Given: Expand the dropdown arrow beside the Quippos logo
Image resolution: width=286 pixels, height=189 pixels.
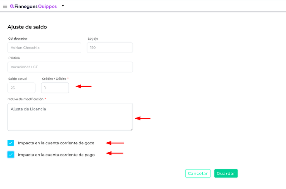Looking at the screenshot, I should click(x=63, y=6).
